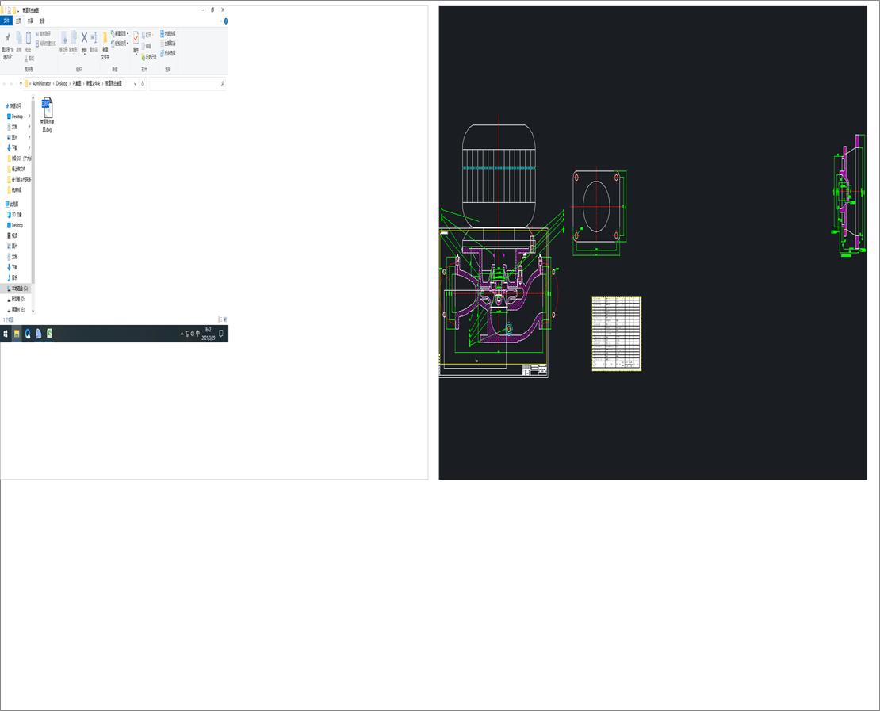This screenshot has width=880, height=711.
Task: Click Administrator in the address breadcrumb
Action: [42, 83]
